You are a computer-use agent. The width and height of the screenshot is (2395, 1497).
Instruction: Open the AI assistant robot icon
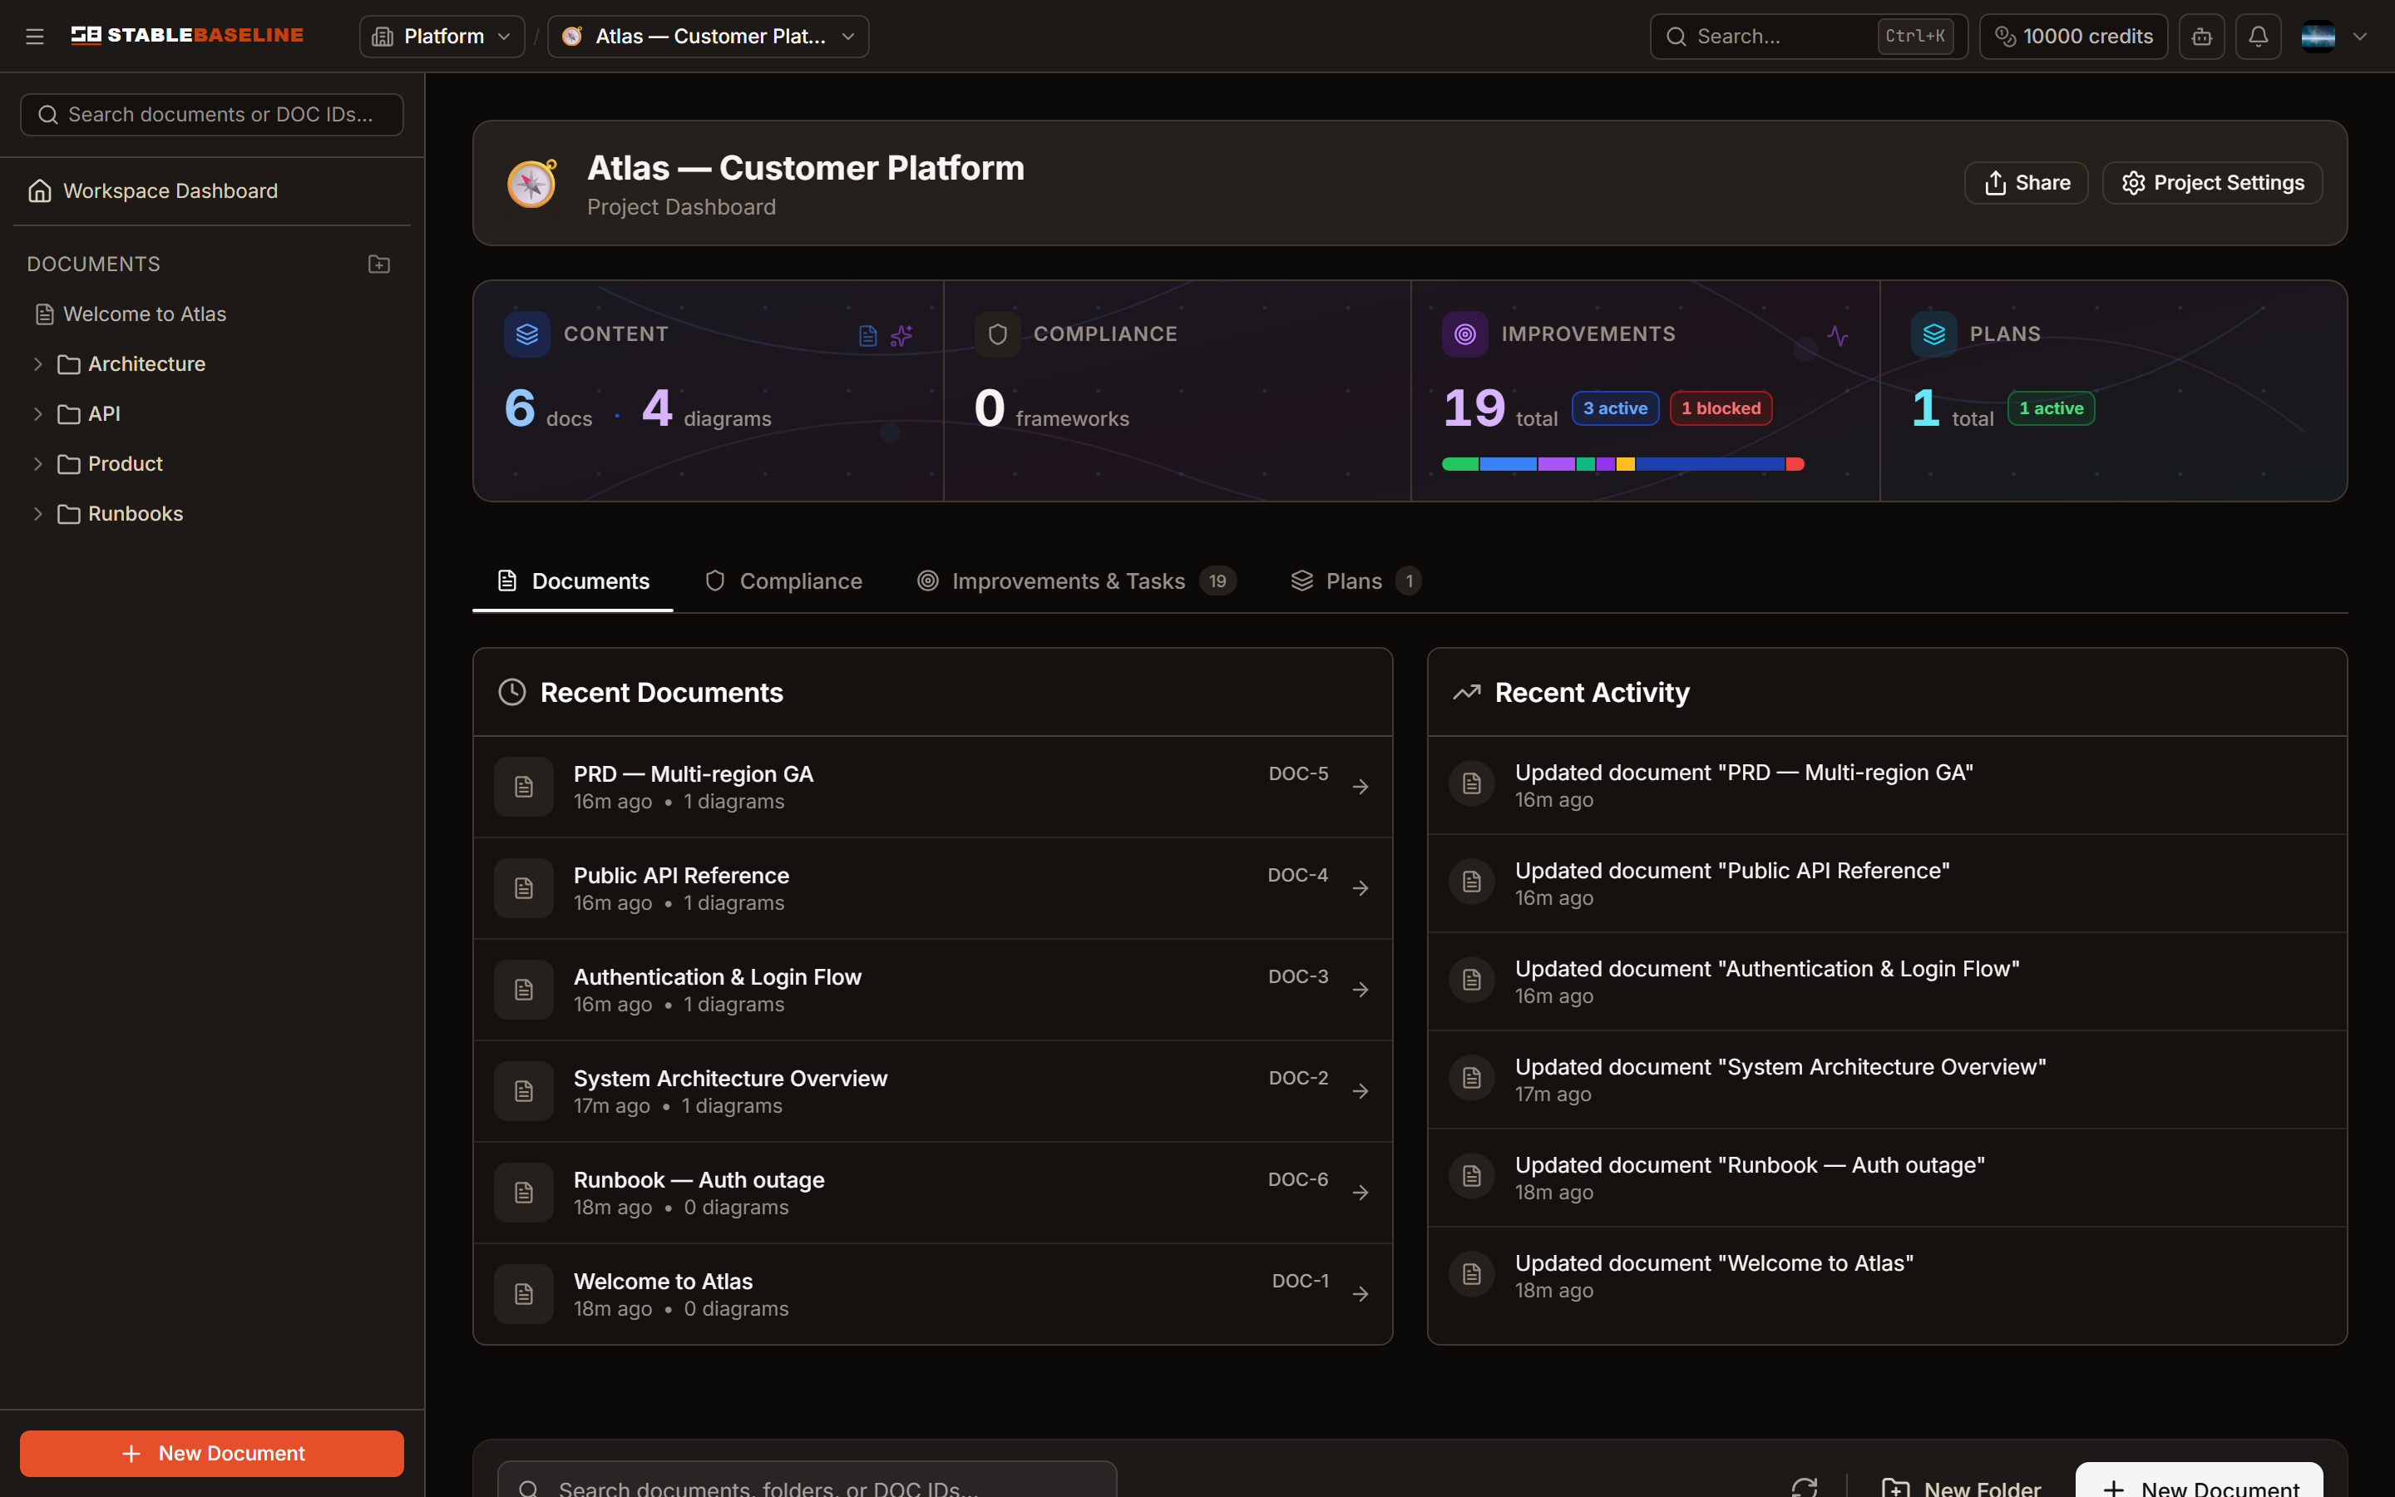coord(2201,37)
